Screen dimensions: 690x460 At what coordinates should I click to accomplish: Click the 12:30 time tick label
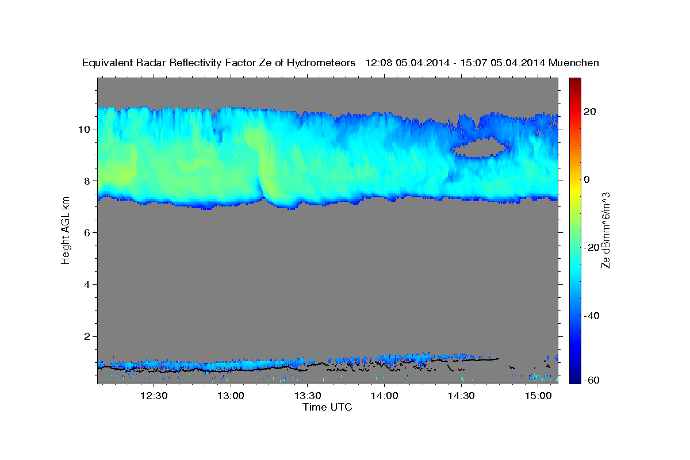point(154,396)
